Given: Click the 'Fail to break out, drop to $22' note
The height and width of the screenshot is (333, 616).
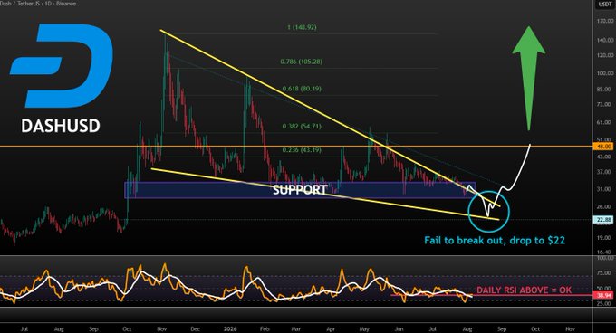Looking at the screenshot, I should (x=495, y=240).
